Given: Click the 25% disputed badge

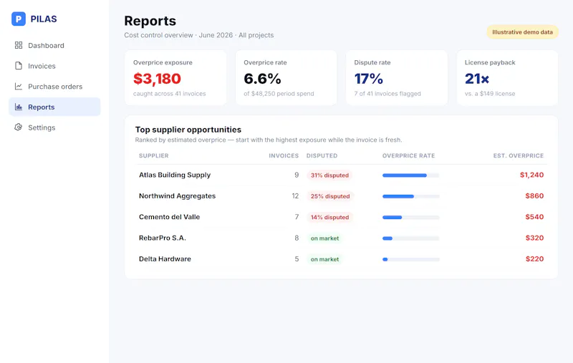Looking at the screenshot, I should click(330, 196).
